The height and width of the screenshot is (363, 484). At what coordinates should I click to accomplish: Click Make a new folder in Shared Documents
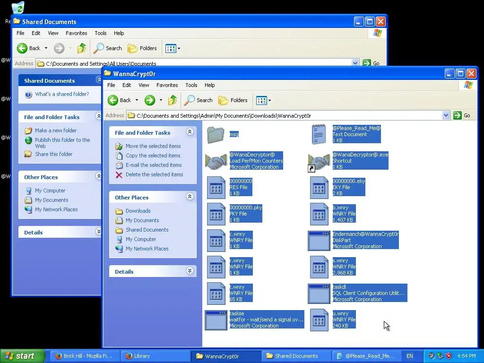click(56, 130)
